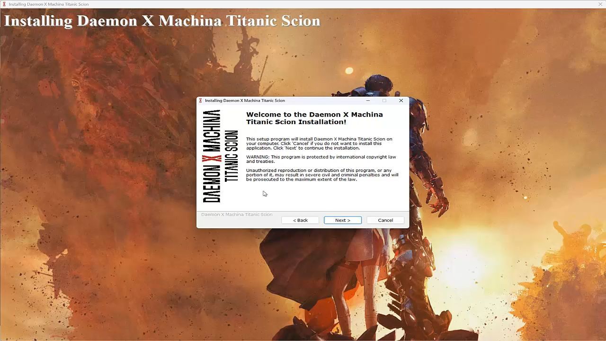606x341 pixels.
Task: Click the < Back button
Action: 300,220
